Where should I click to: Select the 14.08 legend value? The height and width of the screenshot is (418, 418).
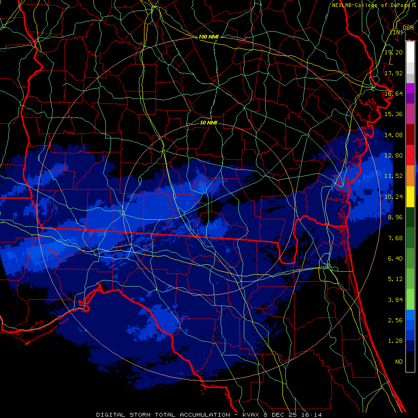pyautogui.click(x=393, y=135)
